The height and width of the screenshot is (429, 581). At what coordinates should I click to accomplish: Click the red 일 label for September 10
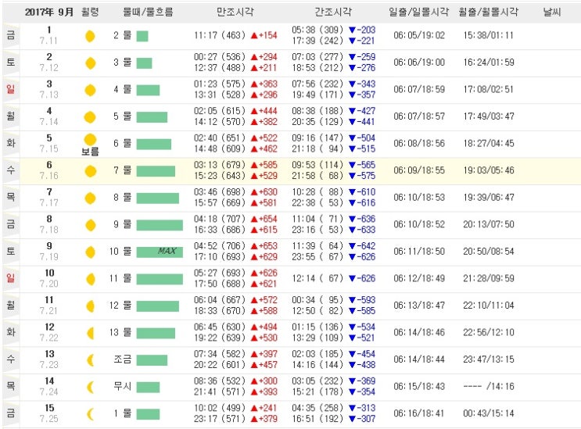pos(11,278)
